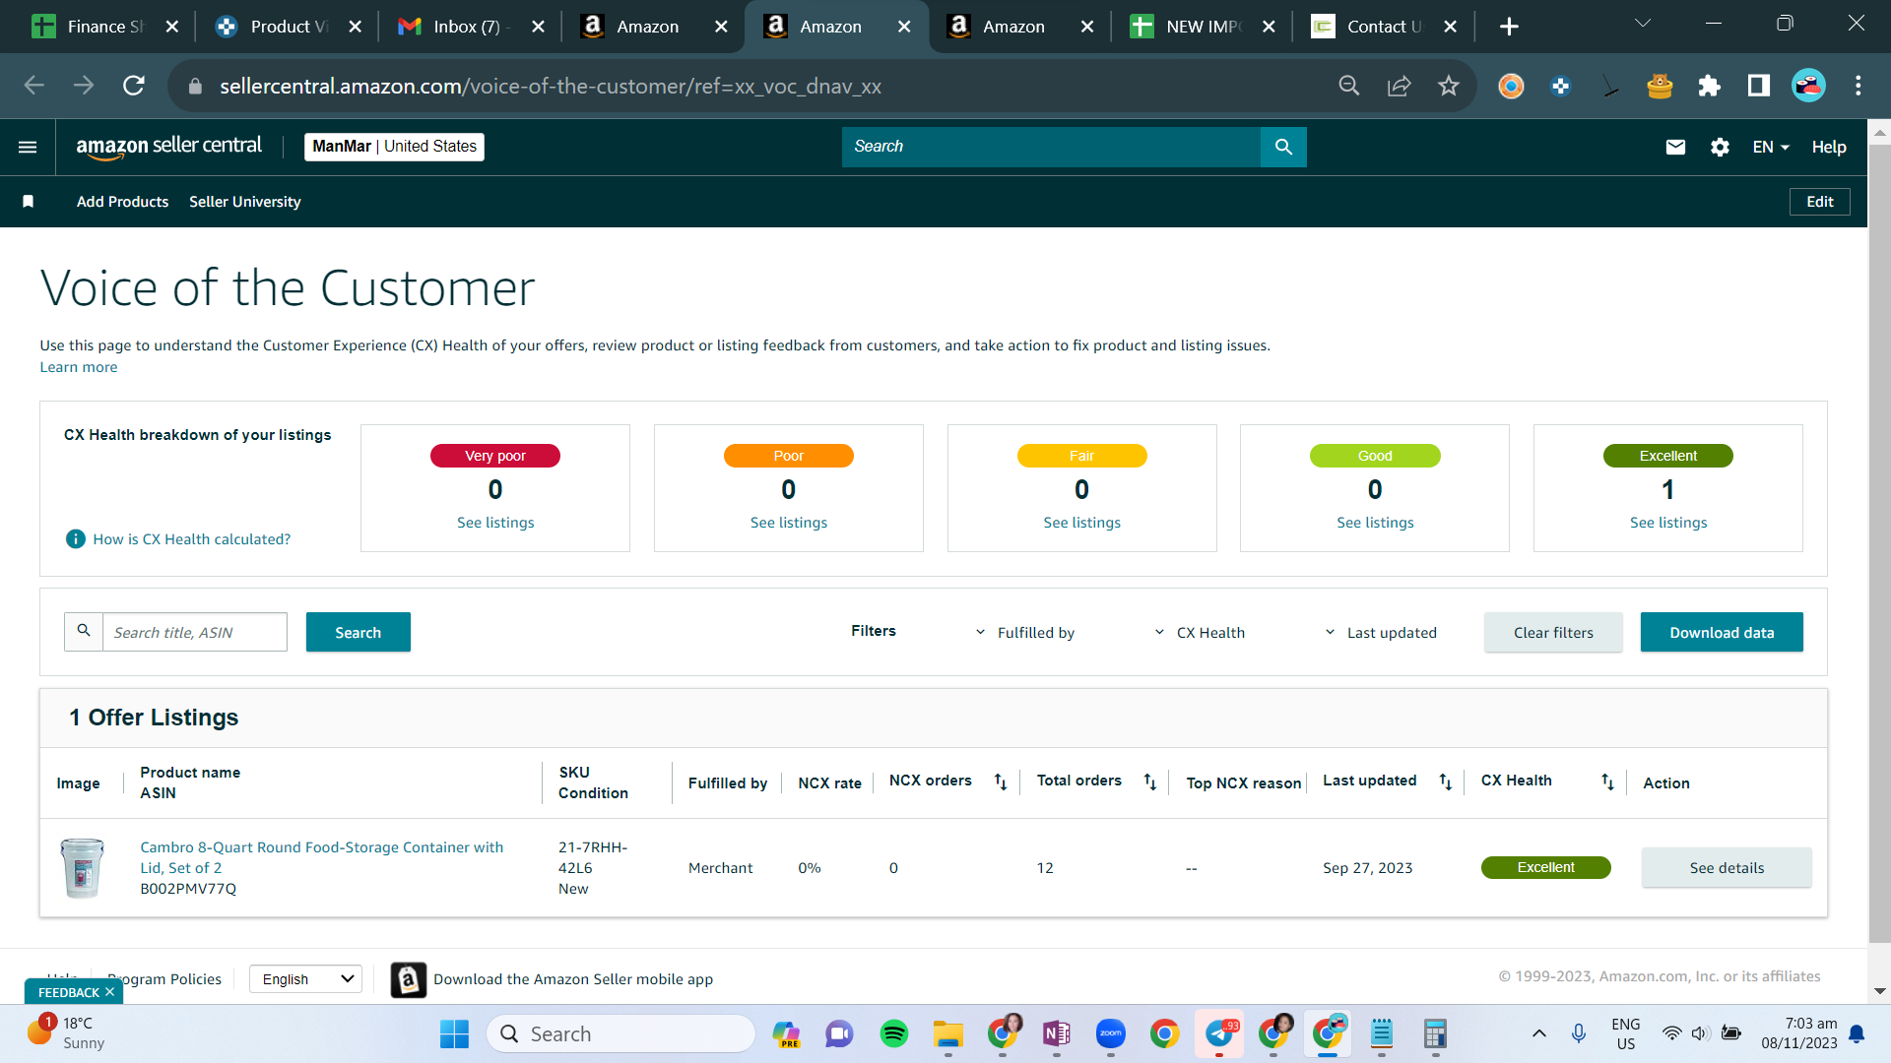Click How is CX Health calculated link
Image resolution: width=1891 pixels, height=1063 pixels.
(x=192, y=539)
